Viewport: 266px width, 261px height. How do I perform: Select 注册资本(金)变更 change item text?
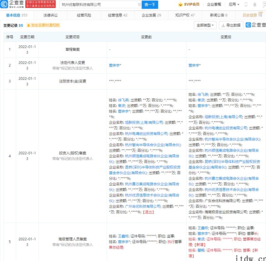click(72, 81)
